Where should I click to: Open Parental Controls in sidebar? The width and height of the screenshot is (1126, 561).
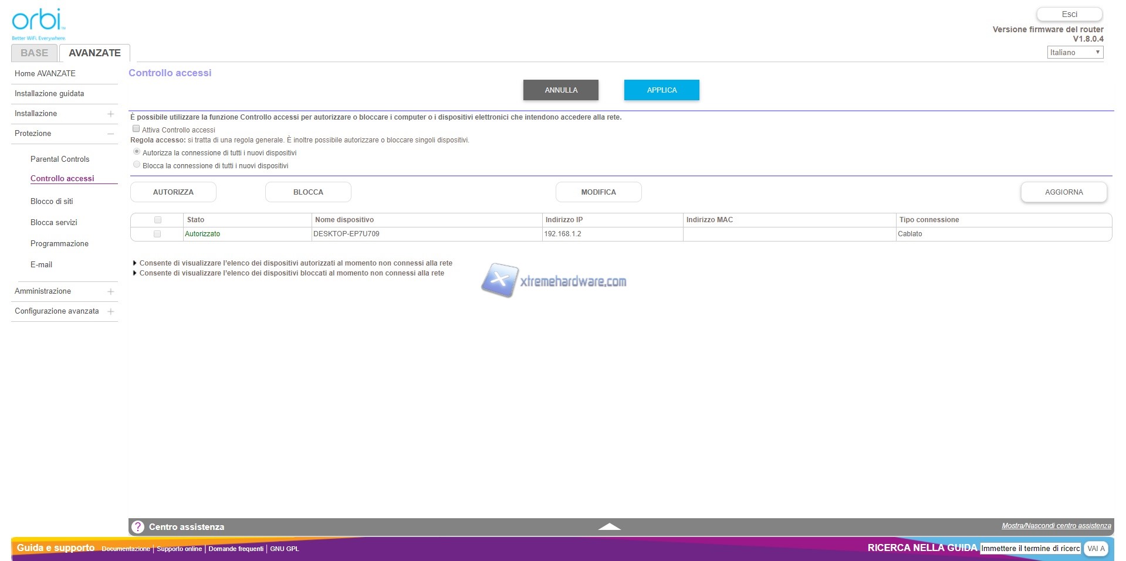(60, 159)
